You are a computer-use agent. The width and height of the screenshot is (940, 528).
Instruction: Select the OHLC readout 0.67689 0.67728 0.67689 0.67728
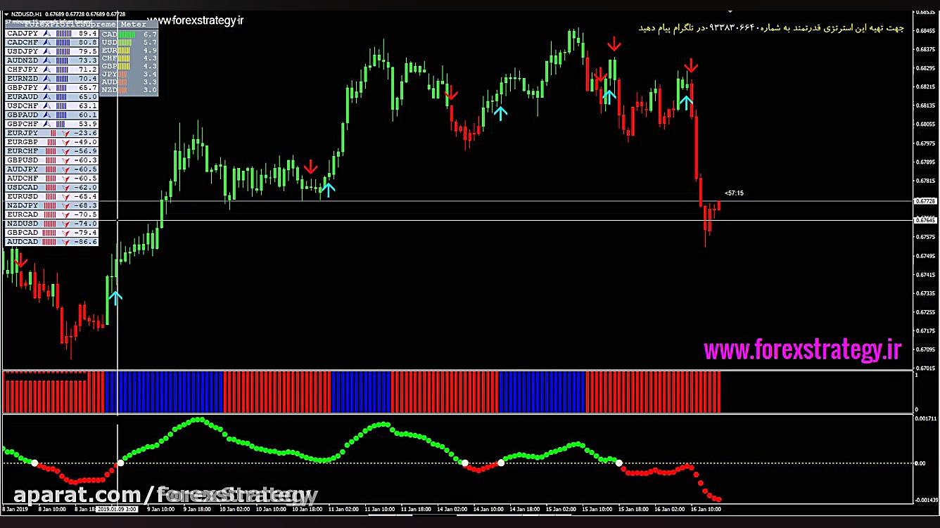85,13
